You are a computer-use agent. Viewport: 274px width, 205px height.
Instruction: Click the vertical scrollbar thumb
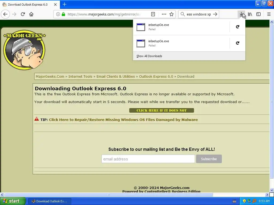[272, 101]
